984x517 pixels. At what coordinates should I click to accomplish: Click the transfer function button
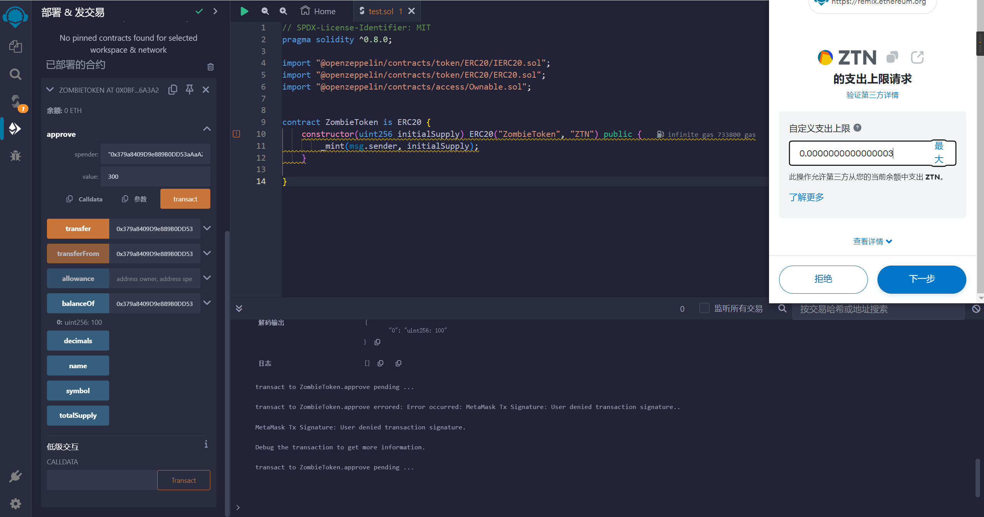point(78,229)
